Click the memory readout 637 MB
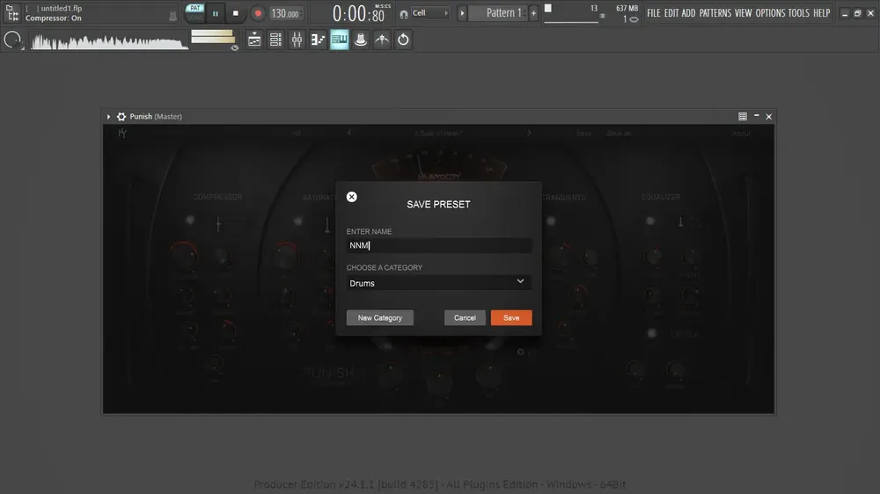 (x=627, y=9)
